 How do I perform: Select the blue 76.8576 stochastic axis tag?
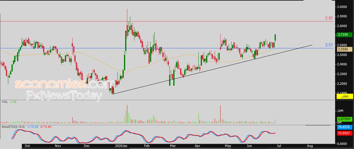pyautogui.click(x=345, y=128)
